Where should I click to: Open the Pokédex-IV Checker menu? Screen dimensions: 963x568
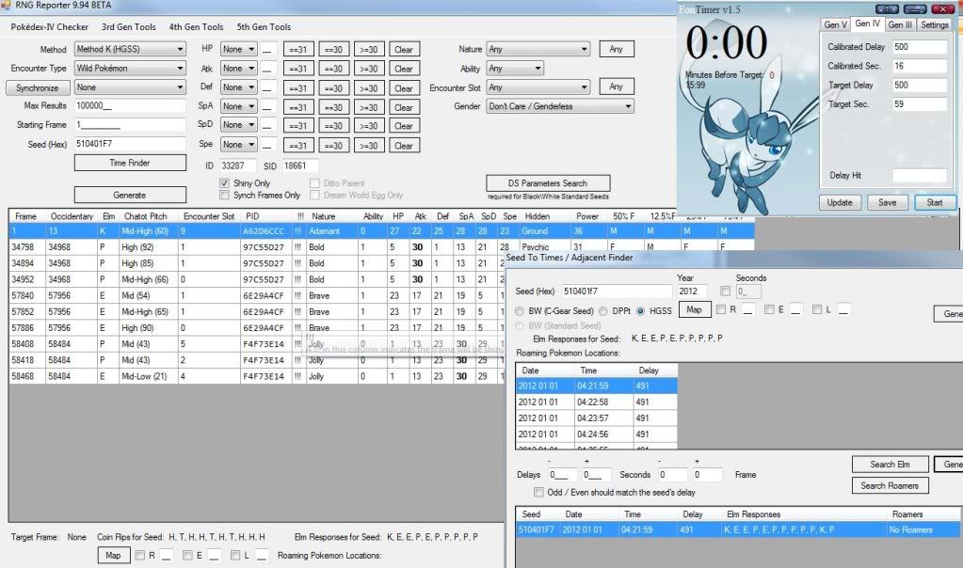(50, 27)
